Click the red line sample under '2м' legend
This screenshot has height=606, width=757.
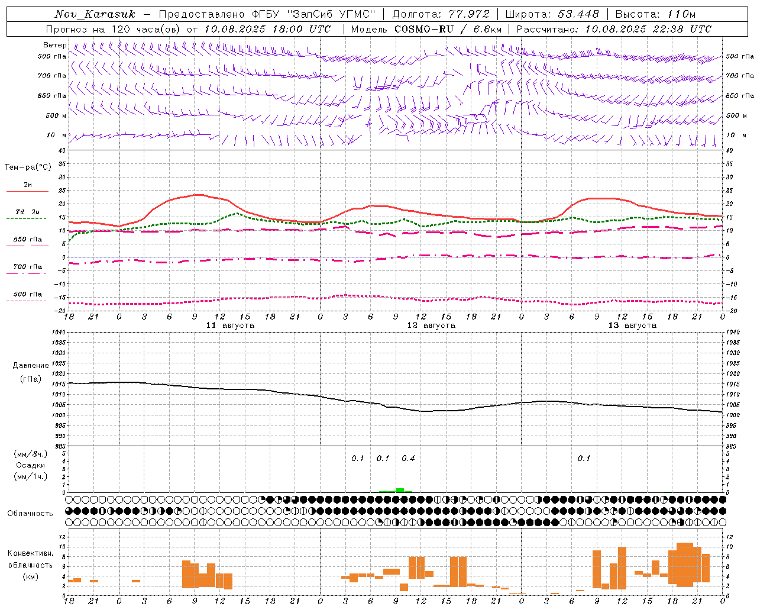click(27, 191)
